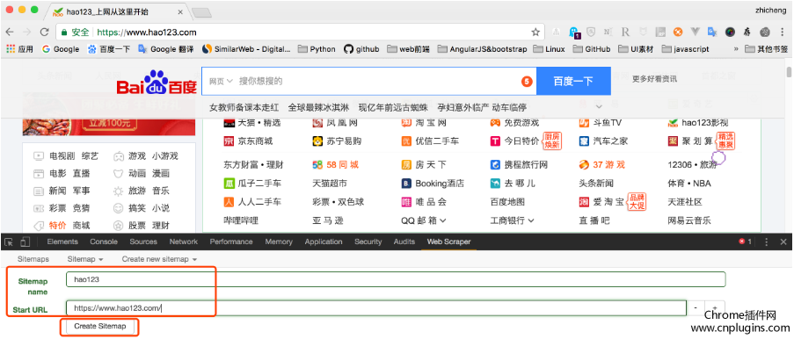The height and width of the screenshot is (339, 794).
Task: Expand hidden bookmarks with the double chevron
Action: coord(736,49)
